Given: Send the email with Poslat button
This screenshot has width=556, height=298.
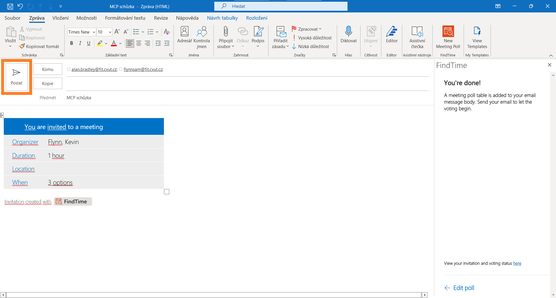Looking at the screenshot, I should tap(17, 77).
